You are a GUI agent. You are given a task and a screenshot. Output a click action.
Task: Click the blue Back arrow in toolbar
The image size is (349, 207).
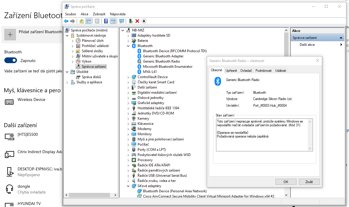tap(66, 21)
